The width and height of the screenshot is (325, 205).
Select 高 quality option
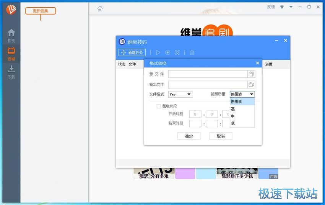point(242,109)
